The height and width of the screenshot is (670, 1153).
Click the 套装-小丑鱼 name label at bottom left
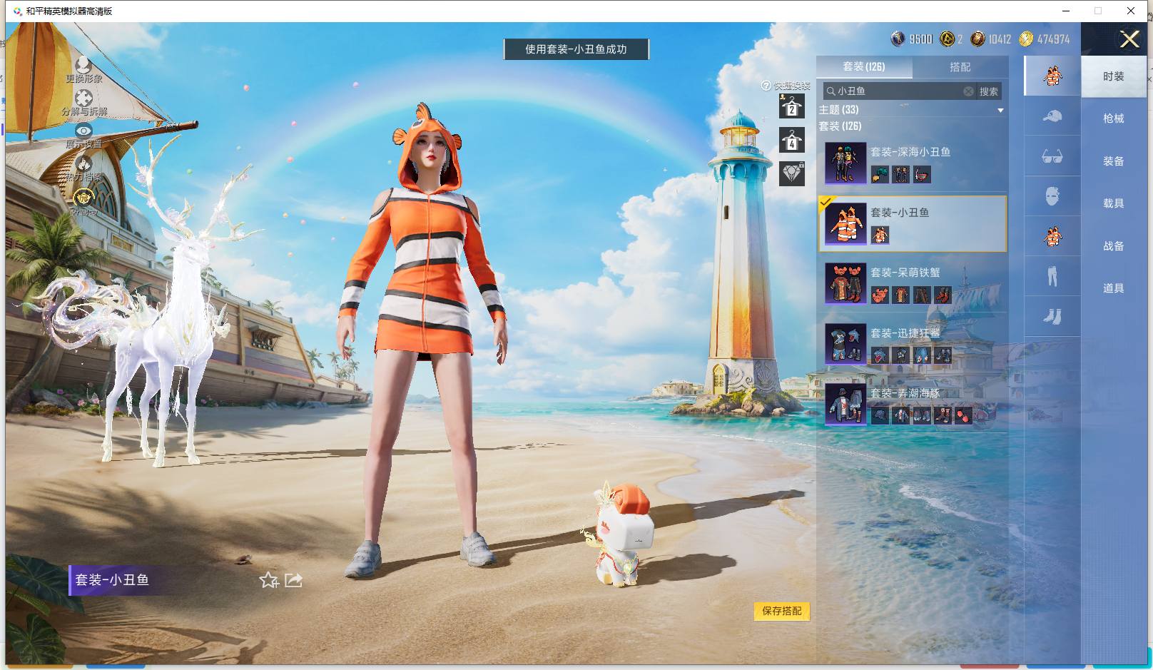pyautogui.click(x=113, y=580)
